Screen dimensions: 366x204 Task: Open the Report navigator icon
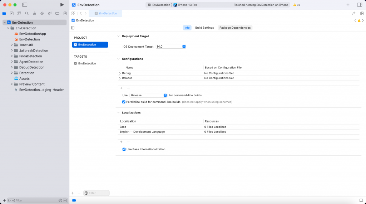point(65,13)
